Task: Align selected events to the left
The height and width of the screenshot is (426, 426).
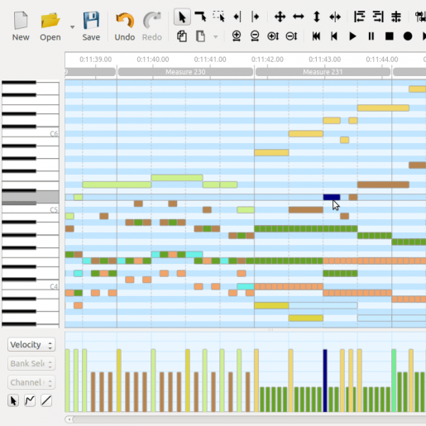Action: [x=360, y=17]
